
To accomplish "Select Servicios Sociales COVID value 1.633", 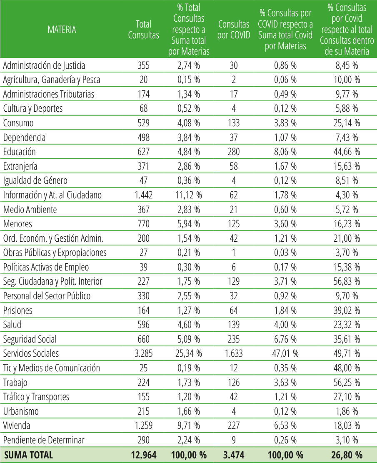I will tap(234, 353).
